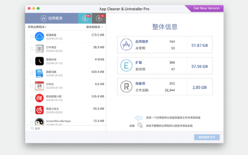Tick the checkbox for 打字课堂
The image size is (248, 155).
click(x=32, y=49)
